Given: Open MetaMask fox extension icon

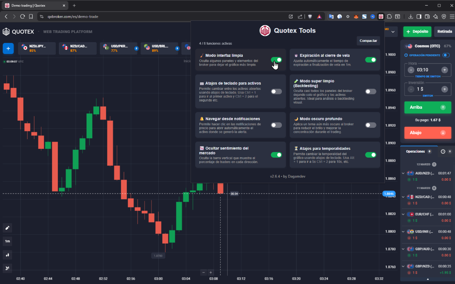Looking at the screenshot, I should click(356, 16).
